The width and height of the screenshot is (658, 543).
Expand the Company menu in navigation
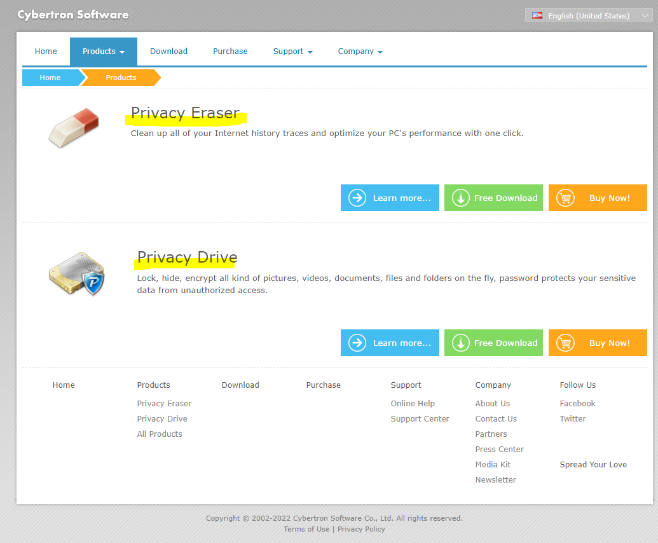[x=360, y=52]
